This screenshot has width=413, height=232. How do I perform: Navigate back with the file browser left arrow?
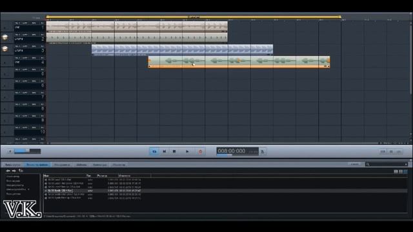point(8,171)
